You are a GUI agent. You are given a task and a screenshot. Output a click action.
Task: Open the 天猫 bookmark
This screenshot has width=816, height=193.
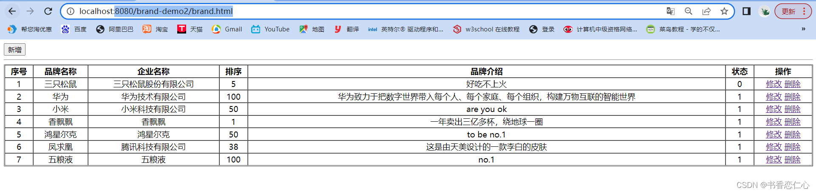190,29
